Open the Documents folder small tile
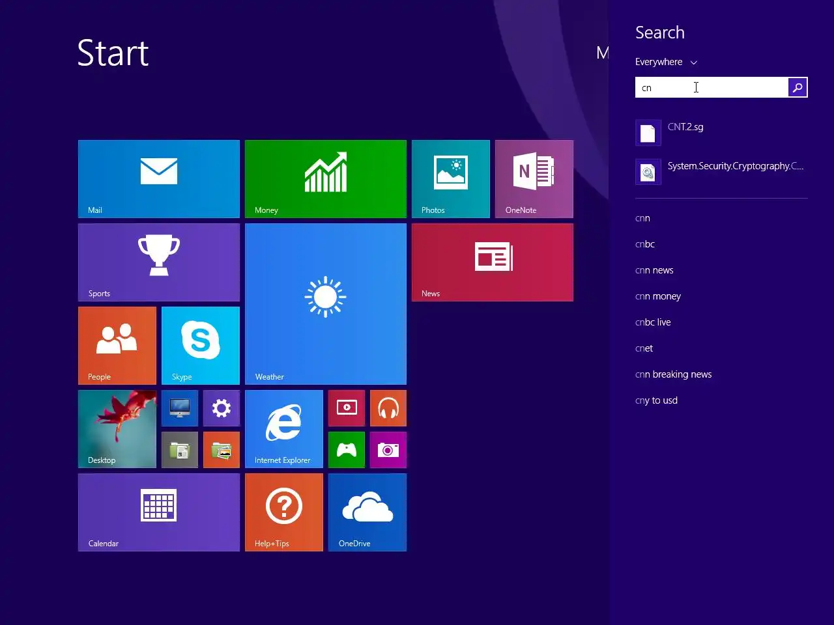Image resolution: width=834 pixels, height=625 pixels. pyautogui.click(x=180, y=450)
